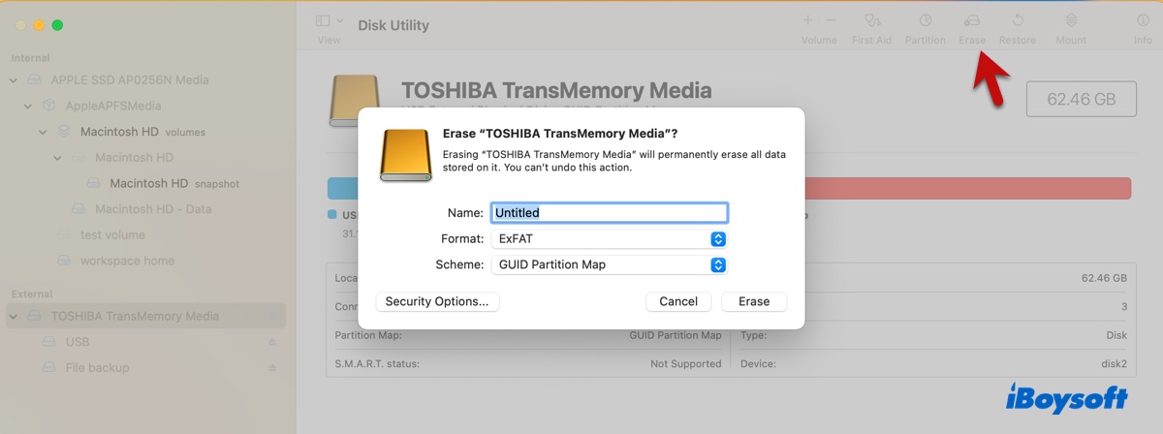Viewport: 1163px width, 434px height.
Task: Click the Restore toolbar icon
Action: tap(1018, 21)
